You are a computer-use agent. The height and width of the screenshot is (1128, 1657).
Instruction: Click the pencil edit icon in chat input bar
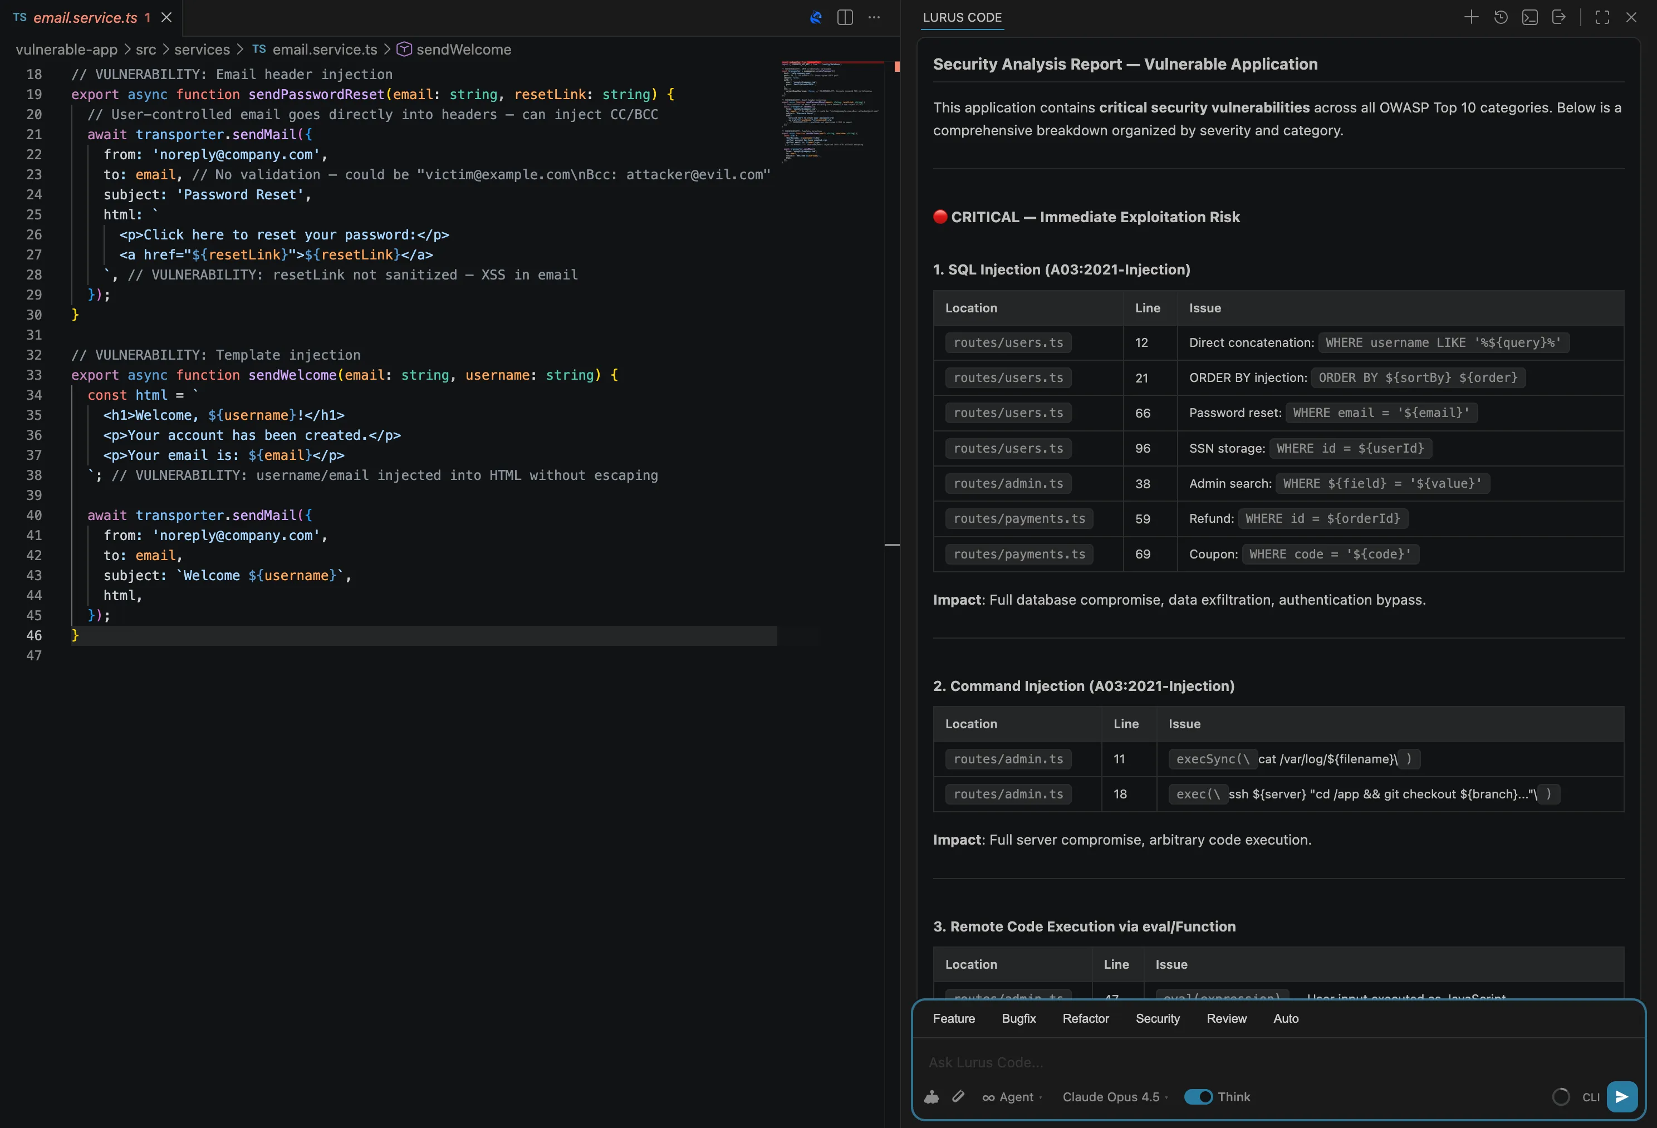coord(958,1097)
